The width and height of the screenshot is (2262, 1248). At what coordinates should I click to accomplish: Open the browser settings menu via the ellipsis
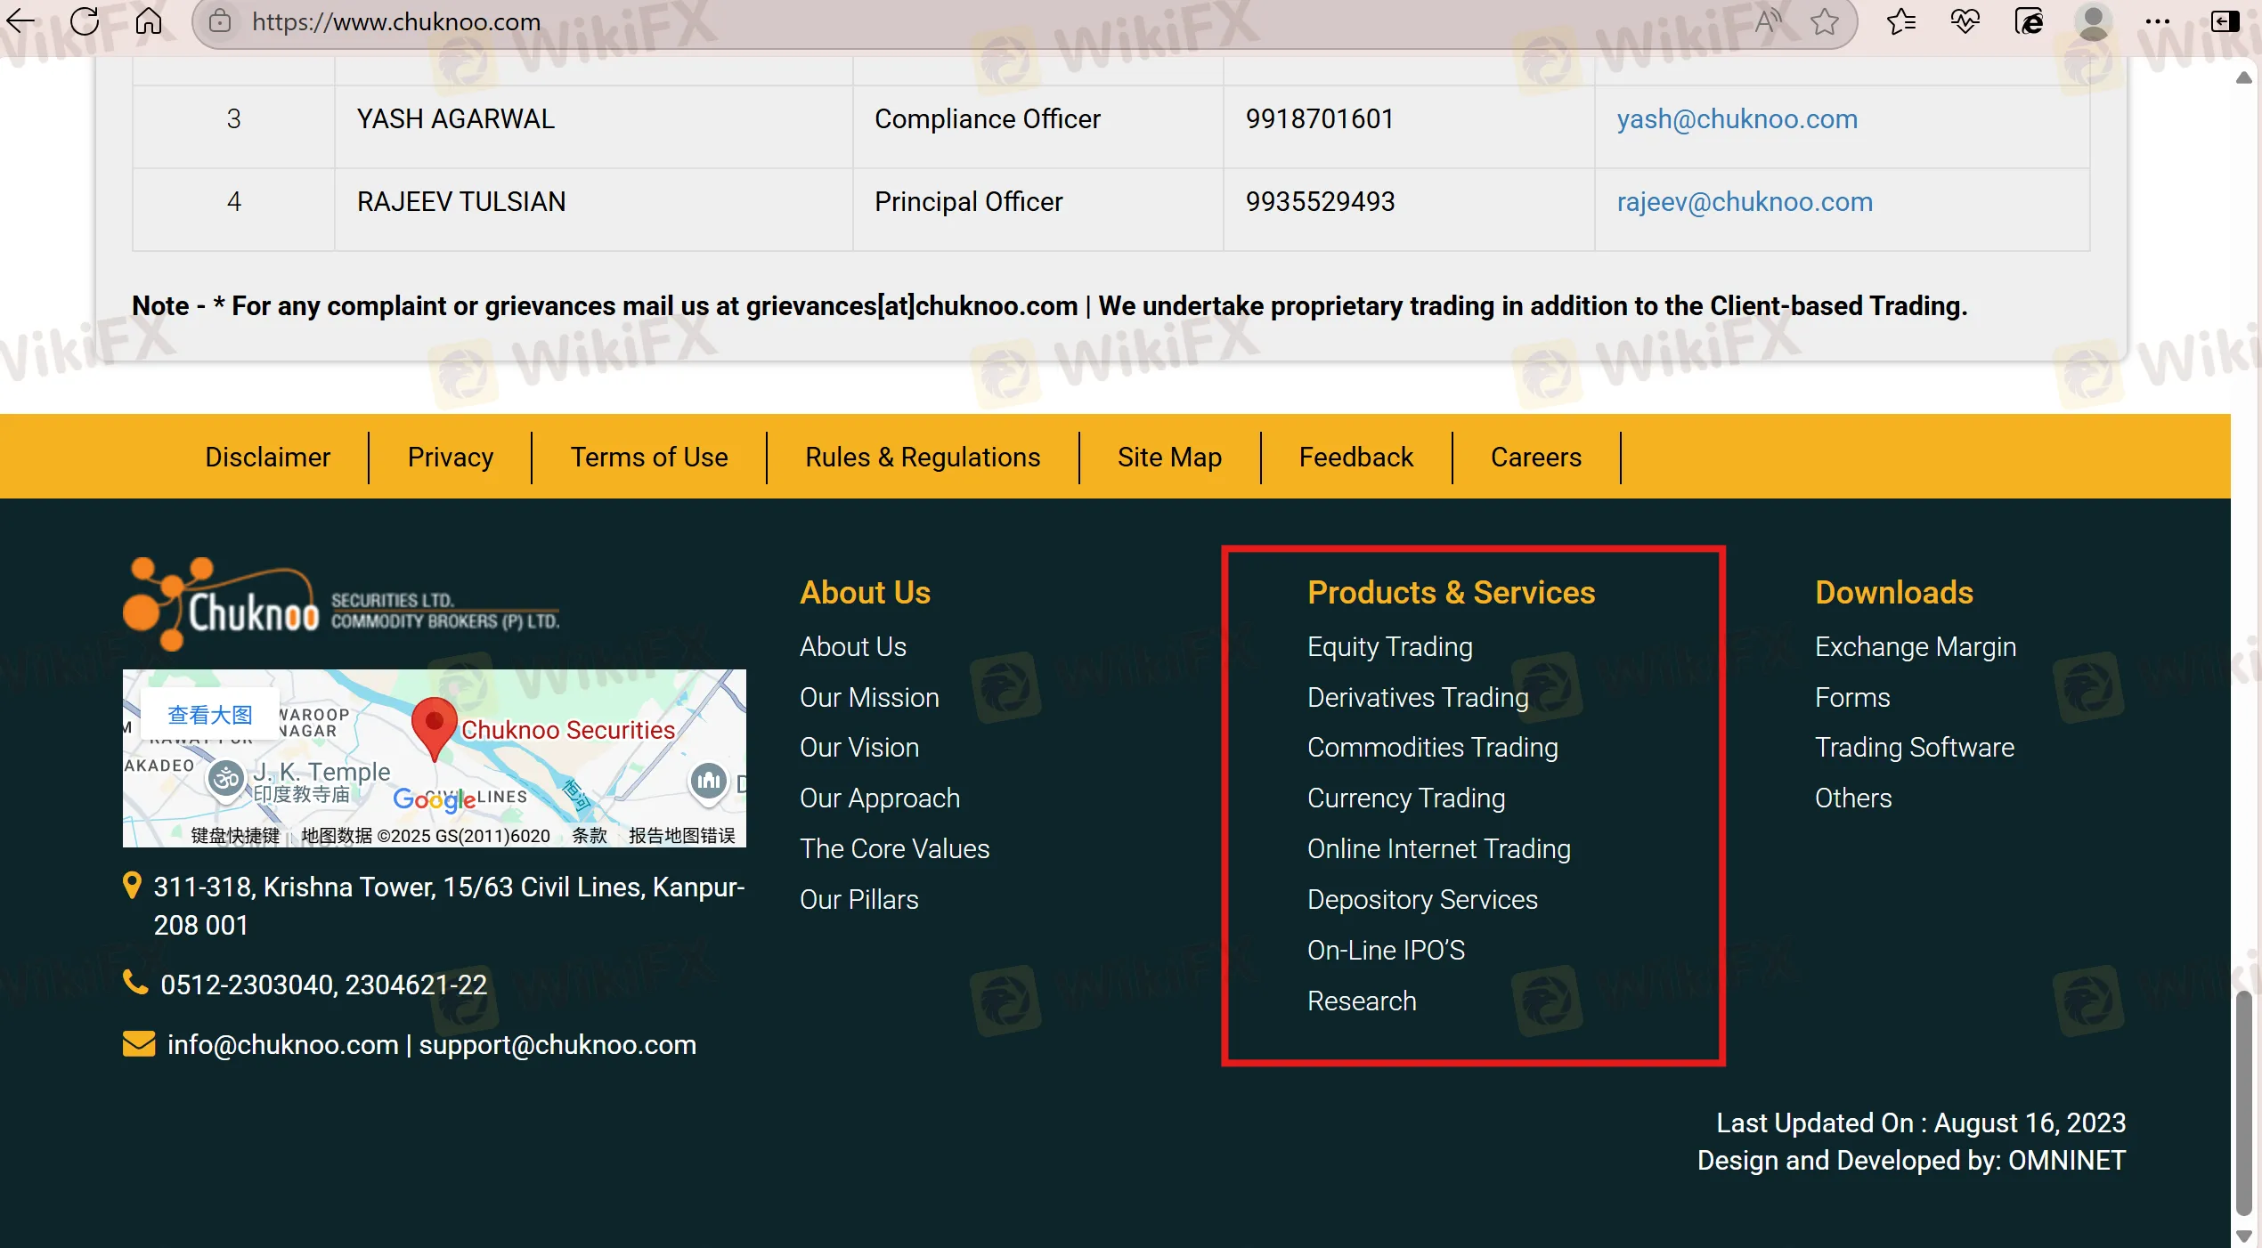(x=2159, y=21)
